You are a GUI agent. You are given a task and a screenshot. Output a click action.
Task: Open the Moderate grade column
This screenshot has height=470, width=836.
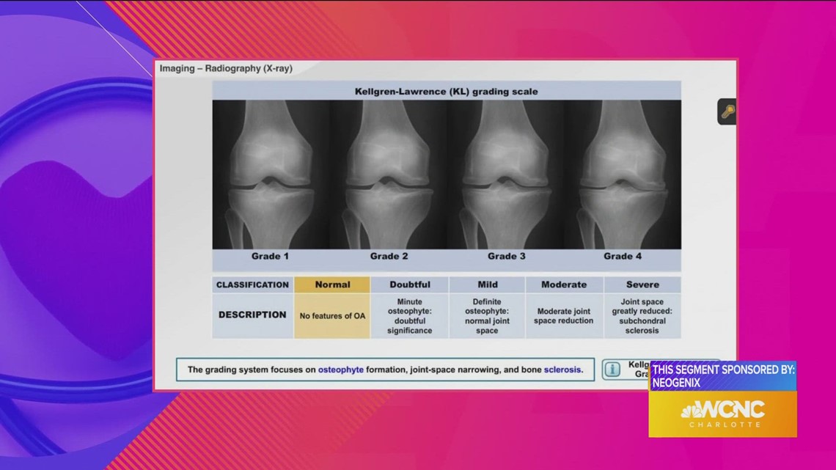click(x=563, y=284)
